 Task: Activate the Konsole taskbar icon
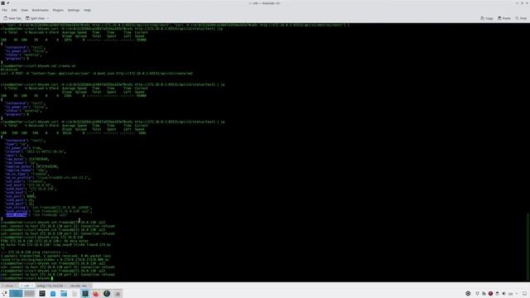(x=85, y=294)
